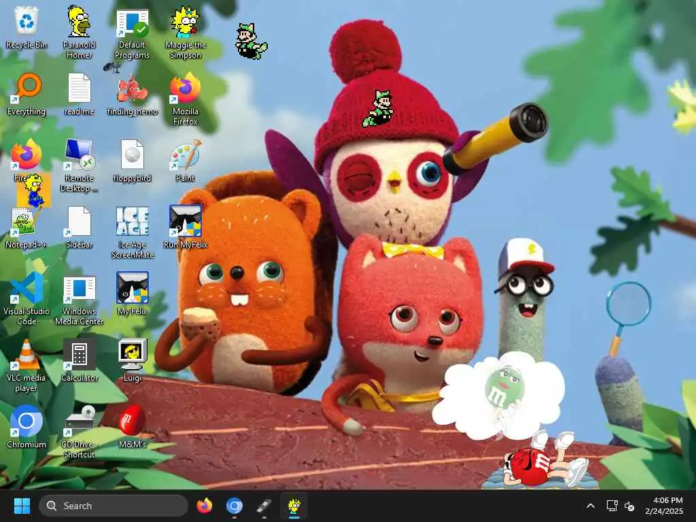Image resolution: width=696 pixels, height=522 pixels.
Task: Click the Luigi sprite on the red hat
Action: 378,108
